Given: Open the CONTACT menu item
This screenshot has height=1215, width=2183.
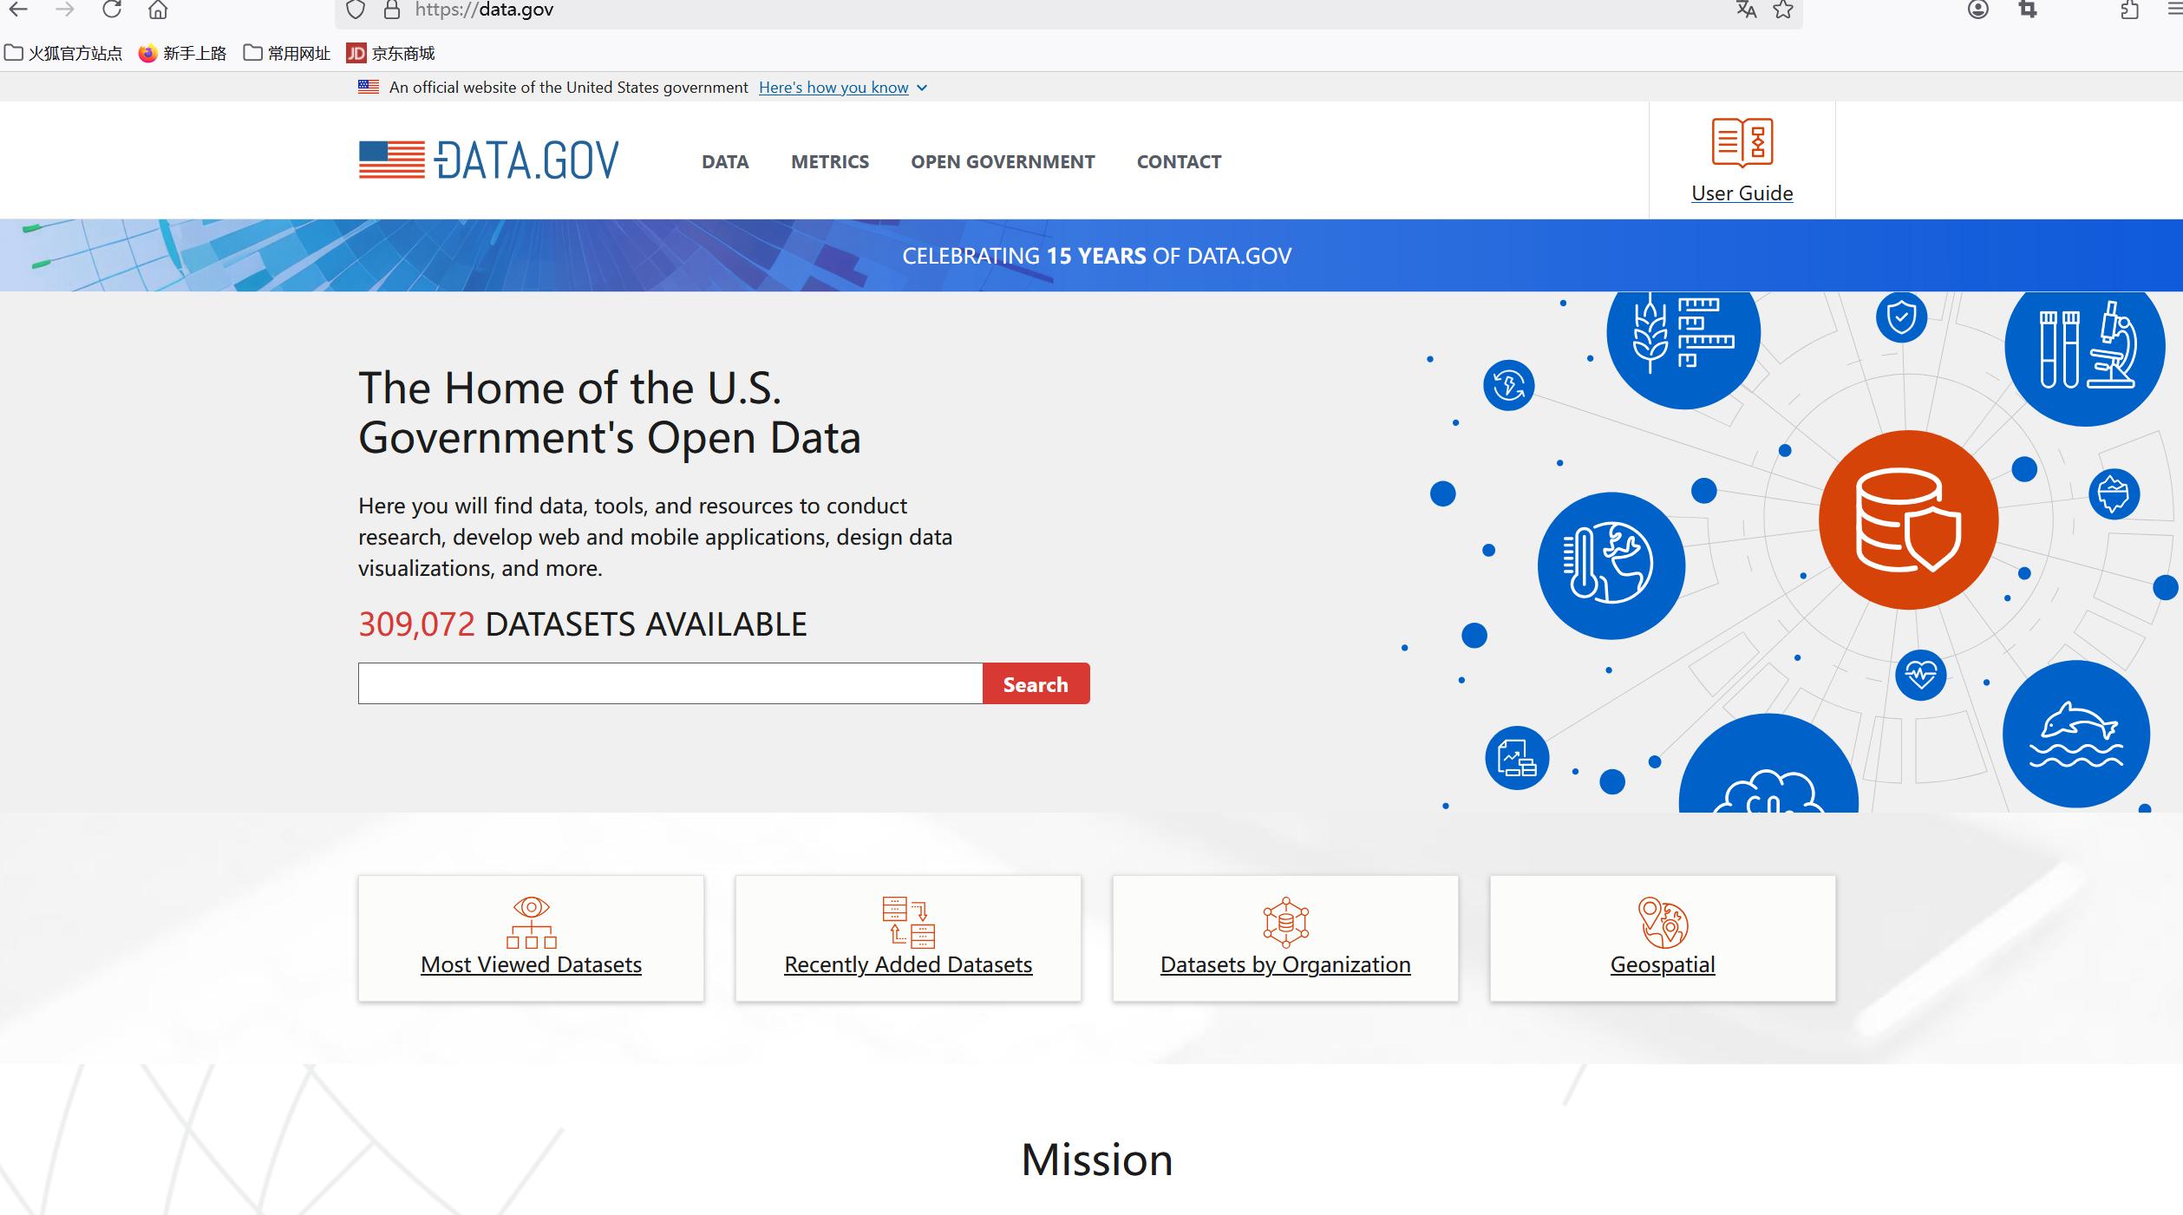Looking at the screenshot, I should (x=1179, y=161).
